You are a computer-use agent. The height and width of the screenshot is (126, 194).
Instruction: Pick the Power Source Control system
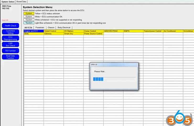(x=93, y=34)
